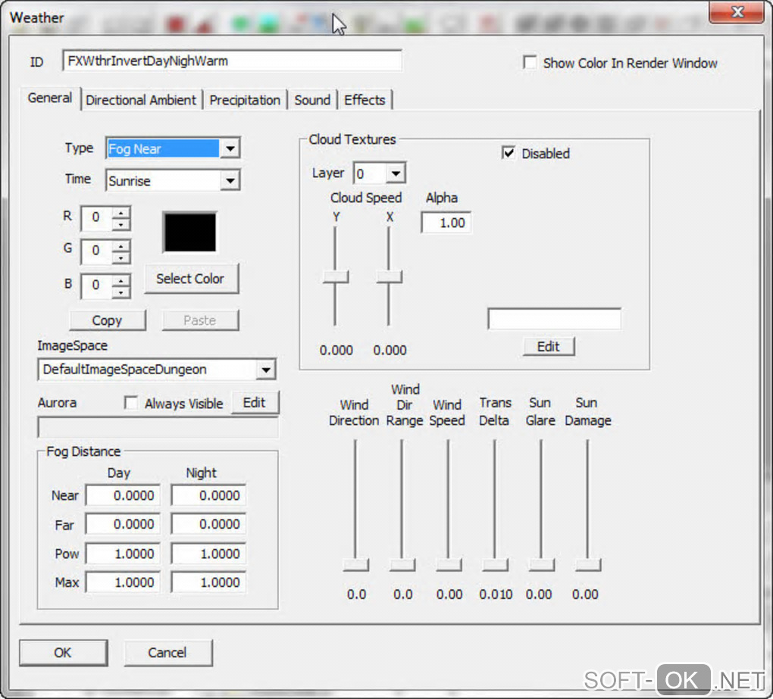Click the Select Color button
This screenshot has width=773, height=699.
(x=191, y=279)
